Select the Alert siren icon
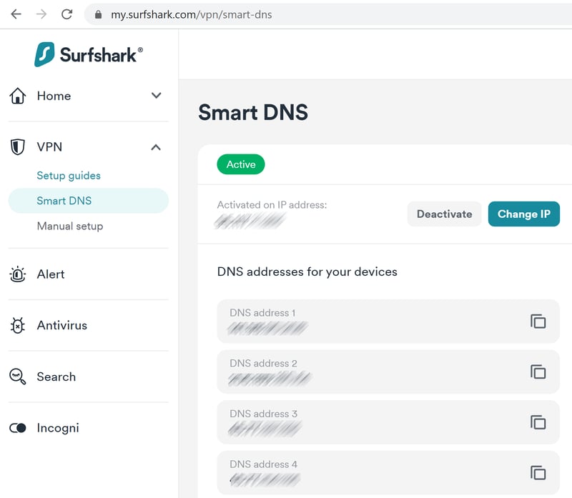This screenshot has height=498, width=572. tap(17, 274)
